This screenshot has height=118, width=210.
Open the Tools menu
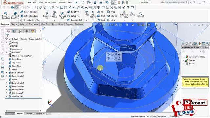pos(54,2)
